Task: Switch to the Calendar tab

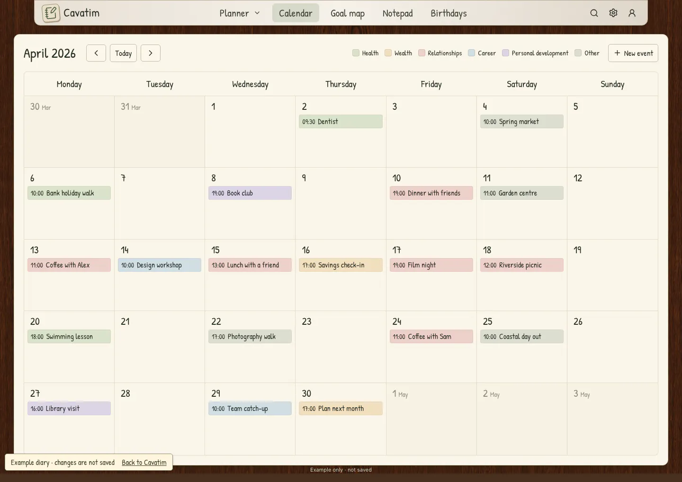Action: (296, 13)
